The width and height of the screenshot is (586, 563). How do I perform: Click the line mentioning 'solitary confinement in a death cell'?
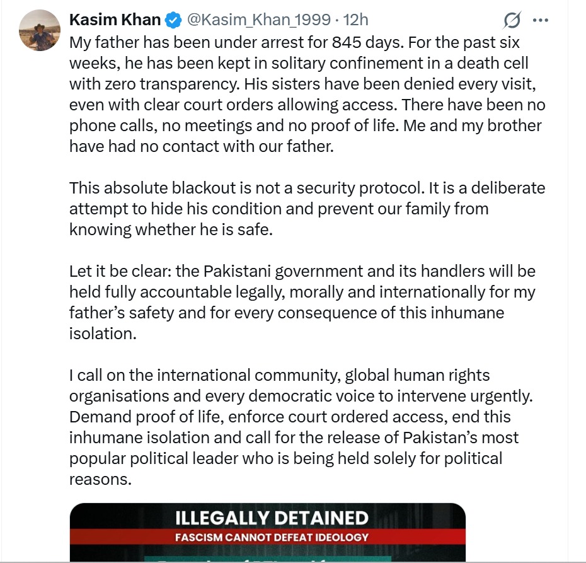299,64
